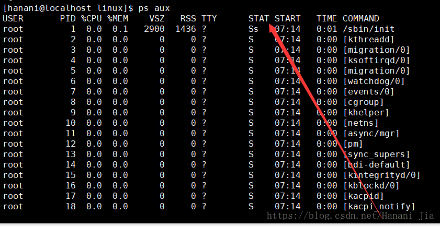
Task: Select the [netns] process name
Action: click(361, 123)
